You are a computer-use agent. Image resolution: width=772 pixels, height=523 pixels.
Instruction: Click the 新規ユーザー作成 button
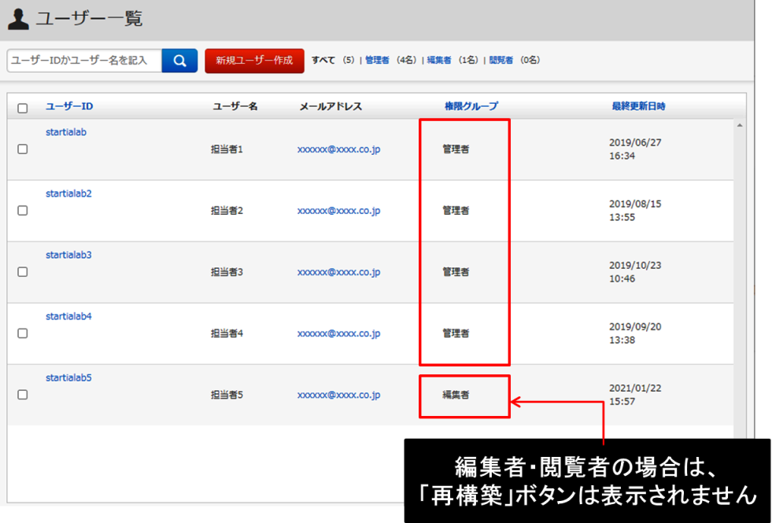pos(254,61)
